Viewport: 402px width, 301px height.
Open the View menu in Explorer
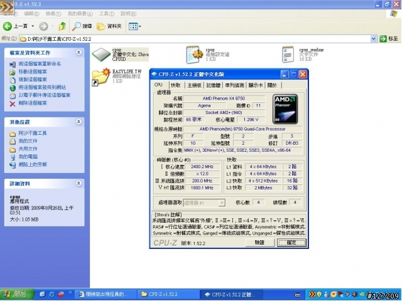[53, 14]
